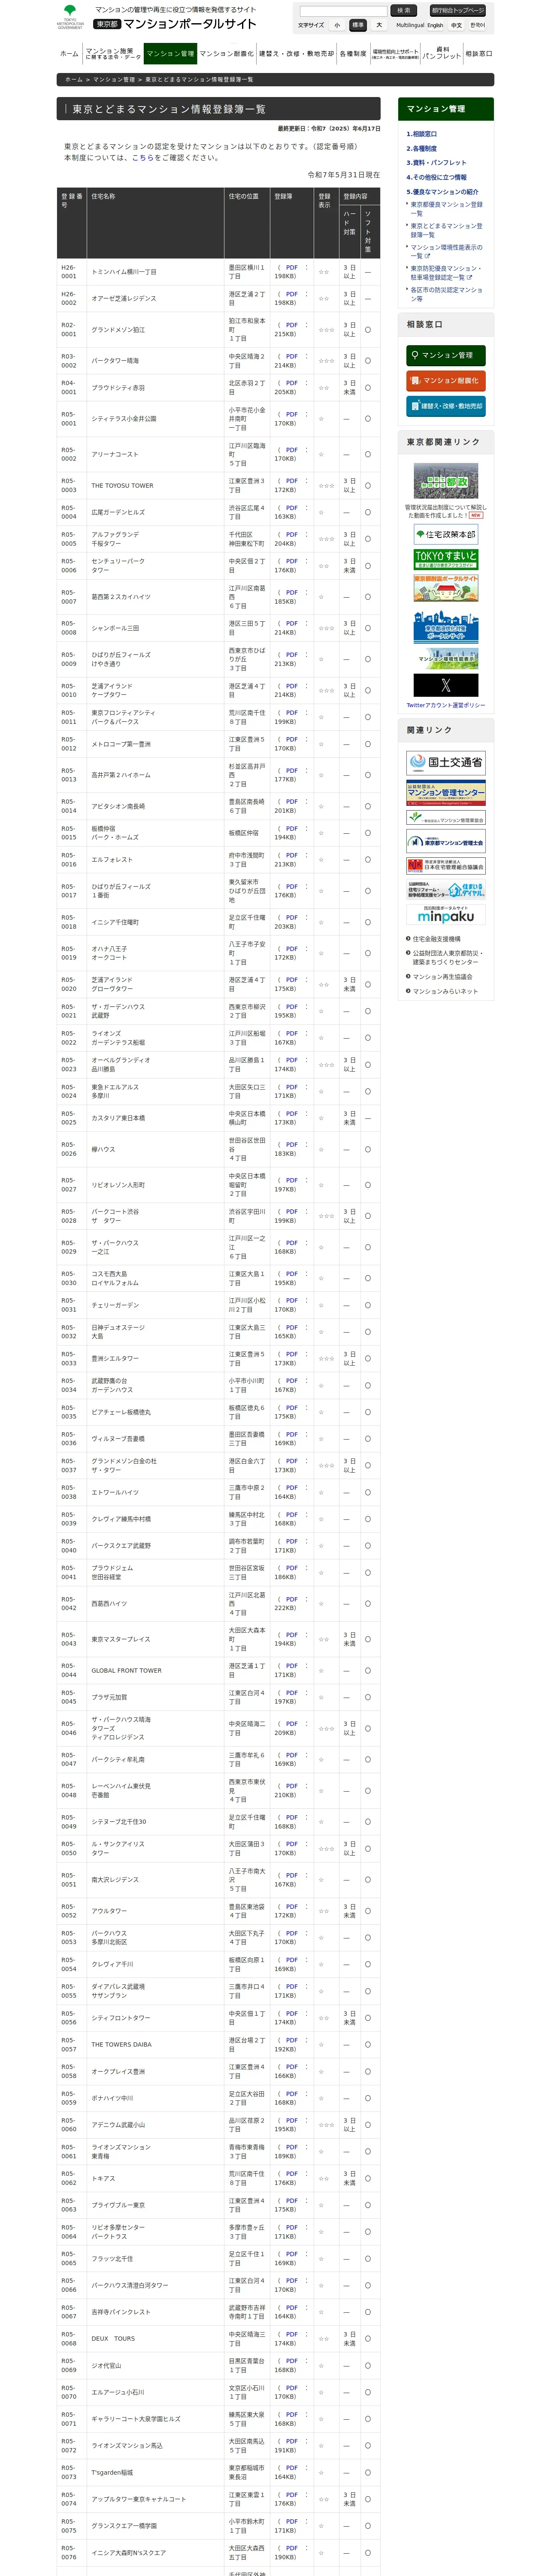Open the 建替え・改修・敷地売却 navigation tab
Viewport: 551px width, 2576px height.
pos(297,54)
